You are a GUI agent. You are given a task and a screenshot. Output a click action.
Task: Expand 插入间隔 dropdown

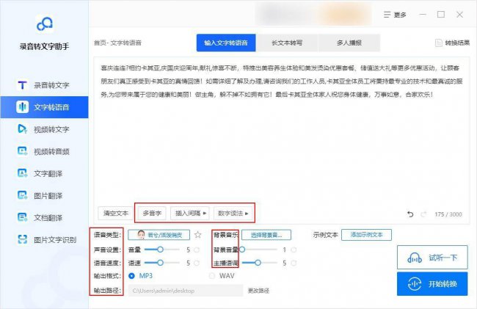coord(191,213)
